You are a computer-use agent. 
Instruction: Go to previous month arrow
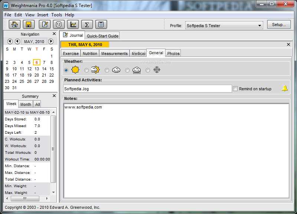[17, 41]
